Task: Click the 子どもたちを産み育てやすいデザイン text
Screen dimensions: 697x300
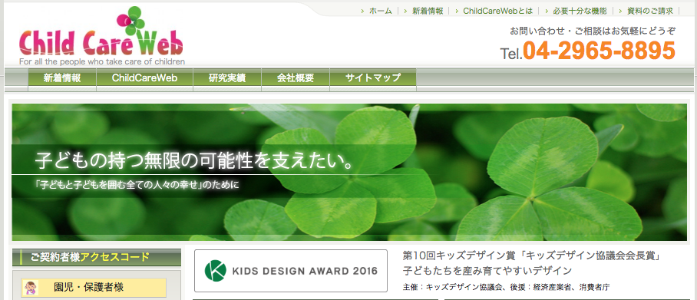Action: coord(487,270)
